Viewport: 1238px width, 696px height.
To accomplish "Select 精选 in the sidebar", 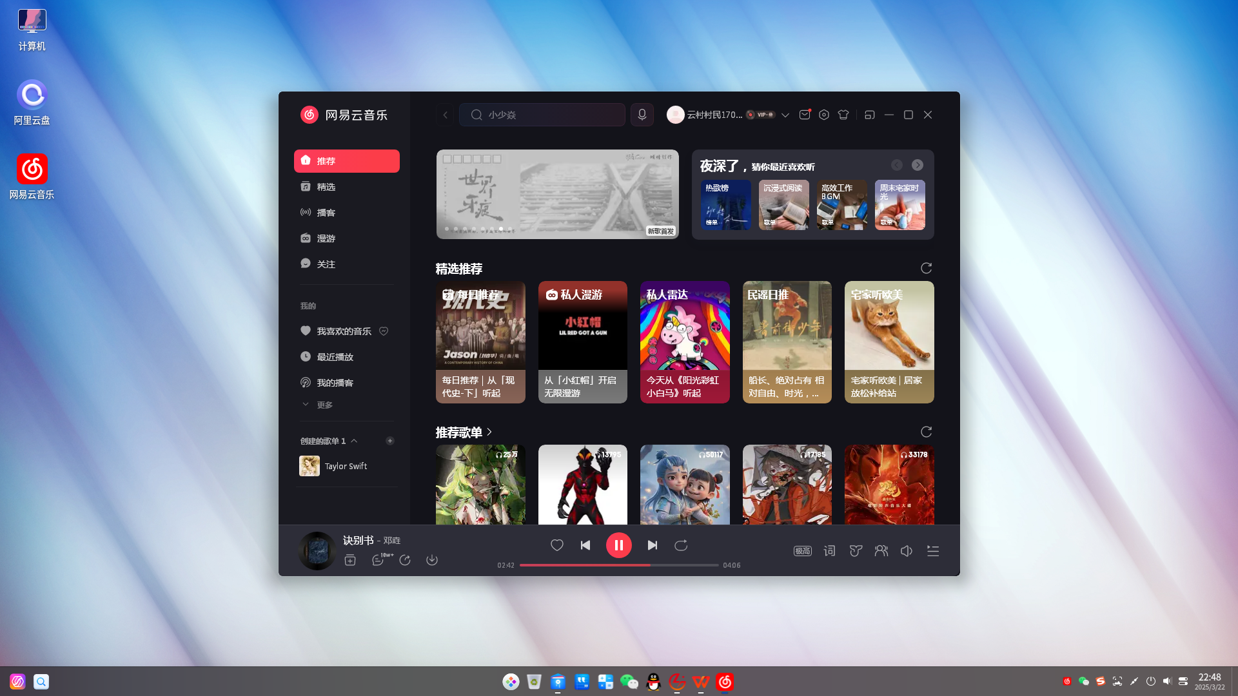I will [x=347, y=187].
